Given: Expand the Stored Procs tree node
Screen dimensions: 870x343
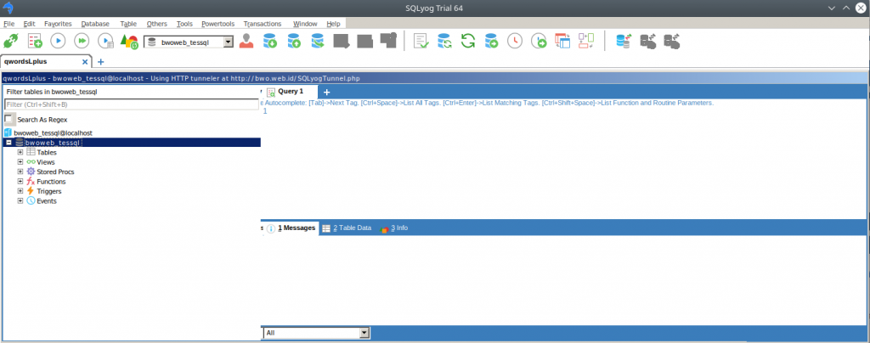Looking at the screenshot, I should click(20, 171).
